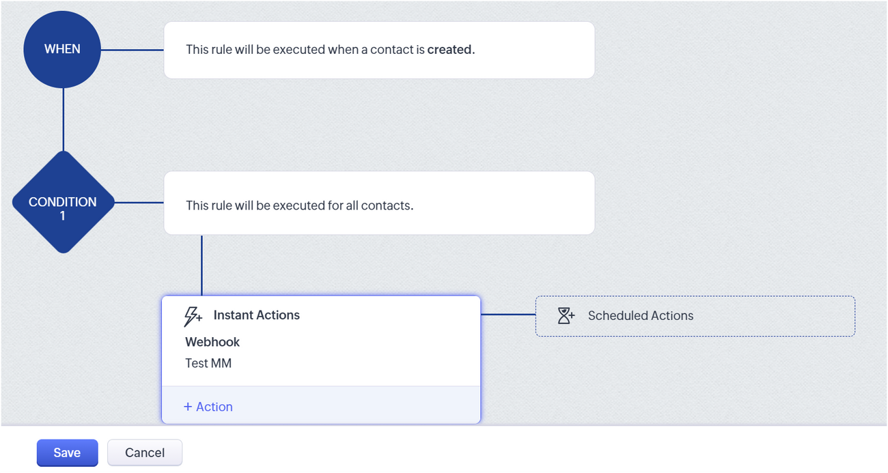888x473 pixels.
Task: Click the Instant Actions lightning bolt icon
Action: (193, 316)
